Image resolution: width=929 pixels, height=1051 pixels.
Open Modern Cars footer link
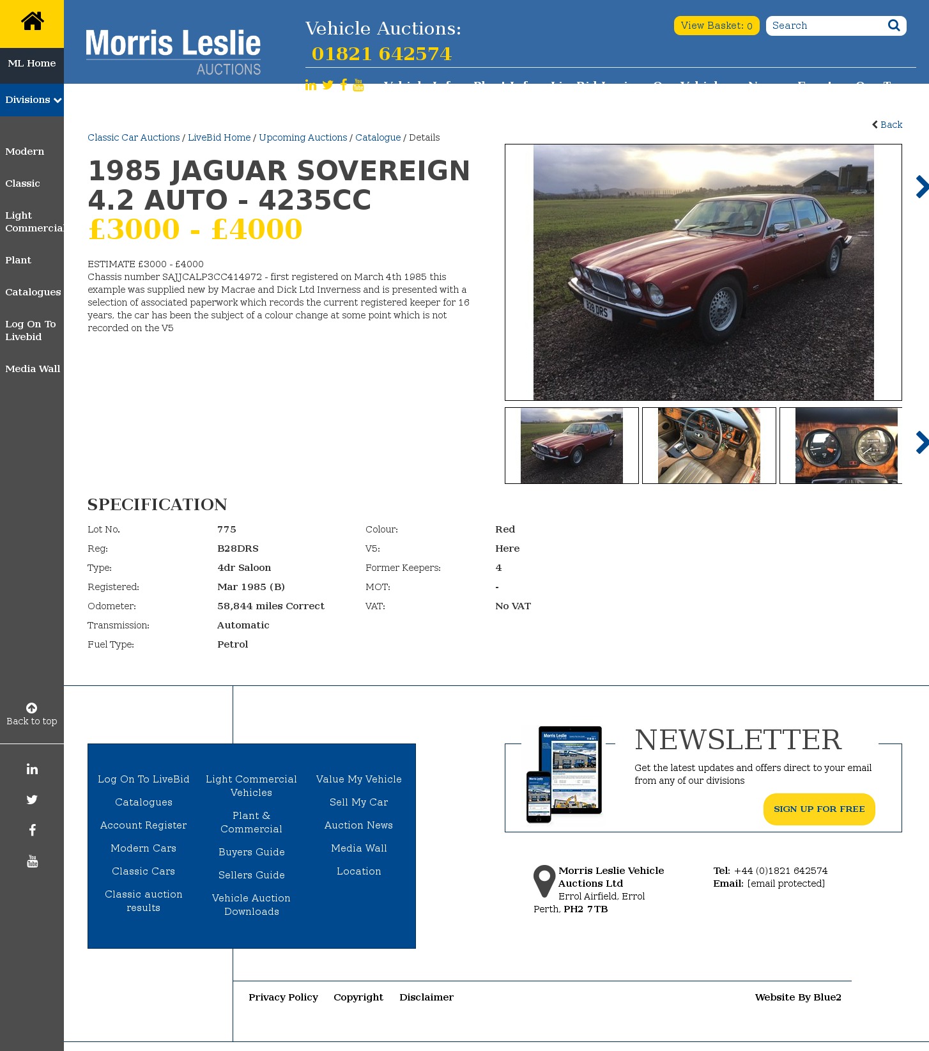[x=144, y=848]
